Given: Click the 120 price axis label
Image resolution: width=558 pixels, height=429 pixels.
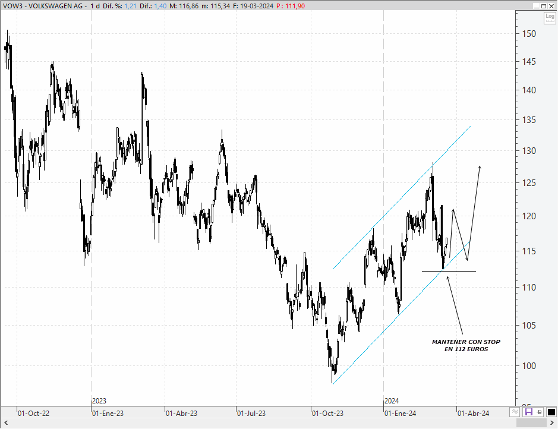Looking at the screenshot, I should [x=529, y=216].
